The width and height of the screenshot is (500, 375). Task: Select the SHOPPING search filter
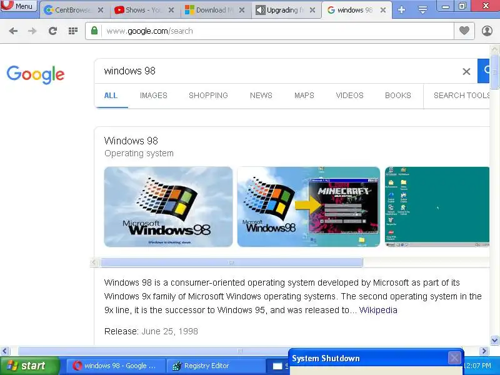(208, 96)
